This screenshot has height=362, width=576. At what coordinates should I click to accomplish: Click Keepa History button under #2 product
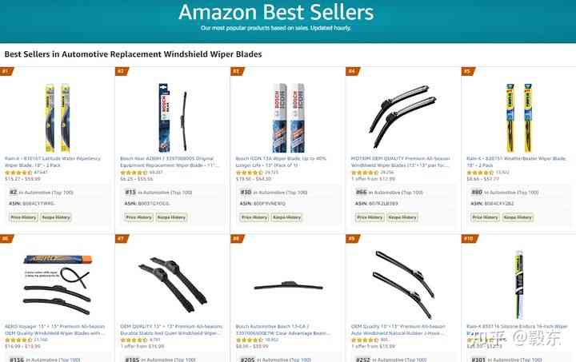coord(171,217)
